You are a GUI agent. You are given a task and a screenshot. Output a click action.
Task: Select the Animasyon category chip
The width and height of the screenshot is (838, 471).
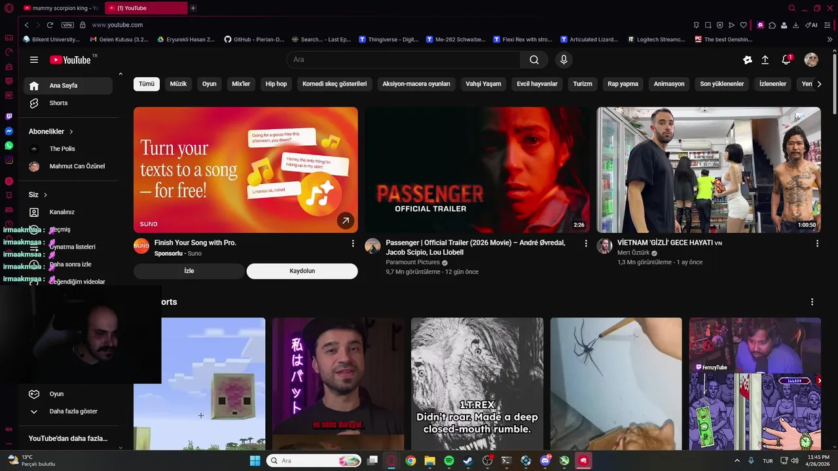[669, 84]
